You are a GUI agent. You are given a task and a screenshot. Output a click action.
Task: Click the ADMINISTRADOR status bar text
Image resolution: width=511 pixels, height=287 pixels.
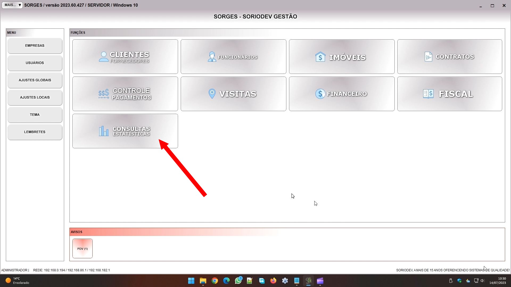[14, 270]
